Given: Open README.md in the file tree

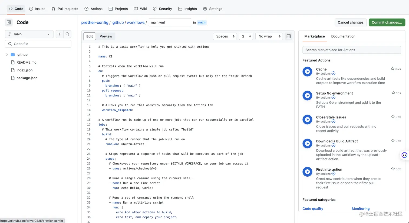Looking at the screenshot, I should pyautogui.click(x=26, y=62).
